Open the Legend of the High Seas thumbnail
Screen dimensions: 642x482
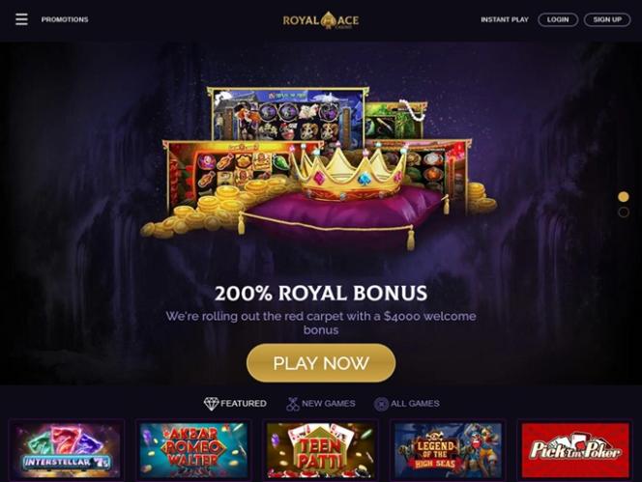(448, 450)
